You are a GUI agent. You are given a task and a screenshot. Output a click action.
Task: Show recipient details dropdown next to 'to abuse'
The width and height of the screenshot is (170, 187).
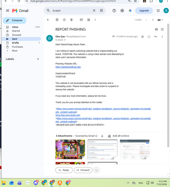pyautogui.click(x=65, y=40)
